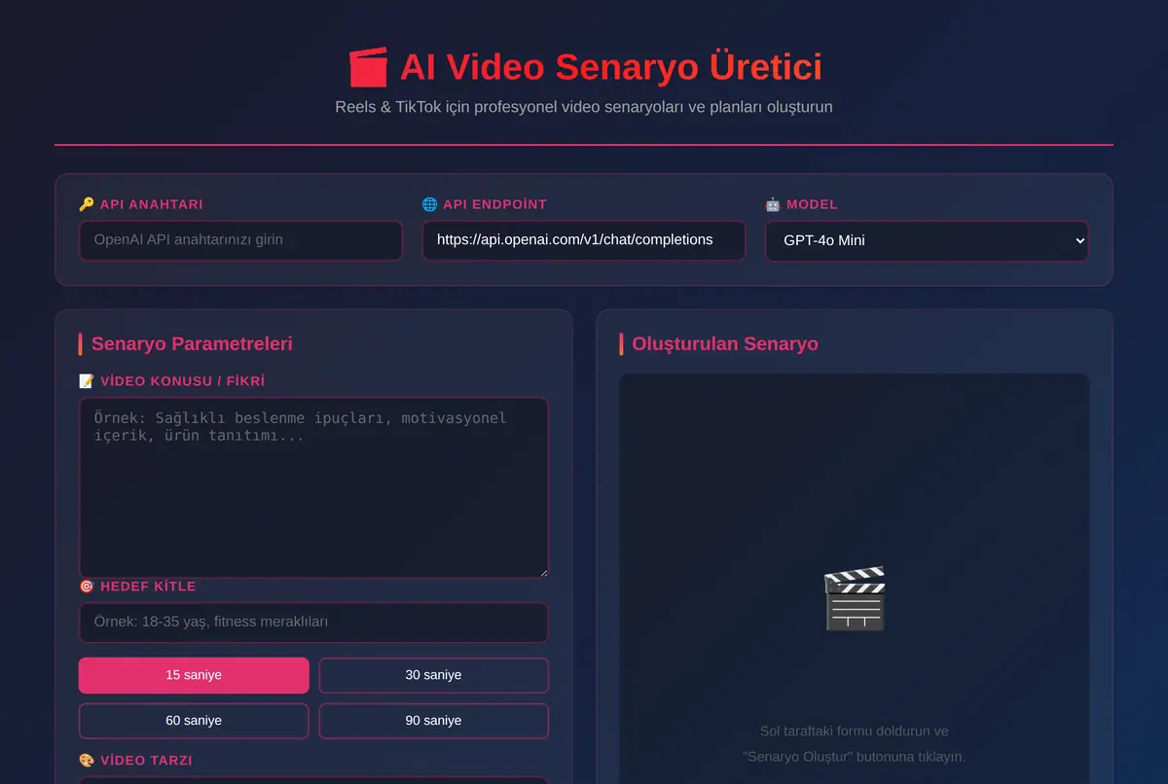The width and height of the screenshot is (1168, 784).
Task: Click the large clapperboard in the output panel
Action: [x=854, y=599]
